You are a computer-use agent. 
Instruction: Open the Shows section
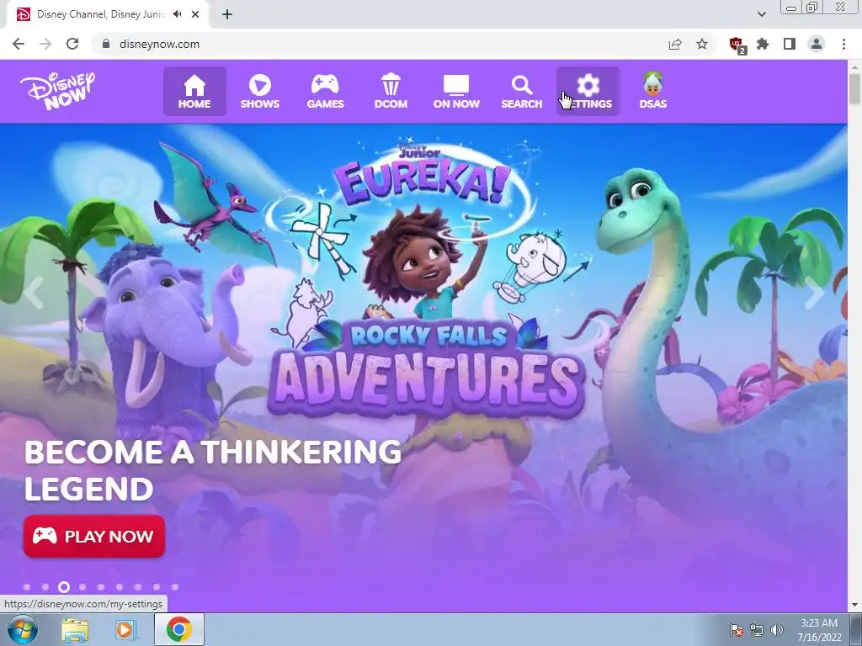tap(260, 91)
